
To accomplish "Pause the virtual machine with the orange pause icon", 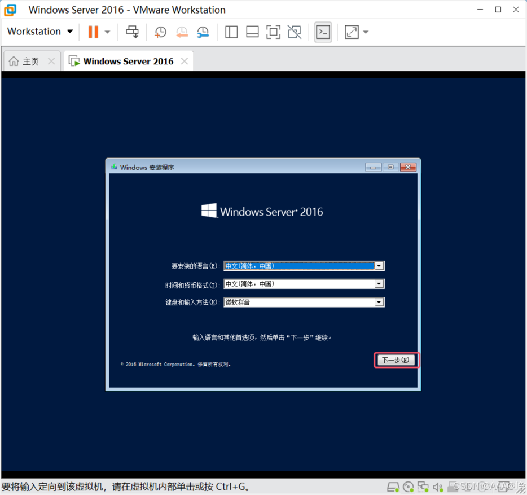I will coord(93,32).
